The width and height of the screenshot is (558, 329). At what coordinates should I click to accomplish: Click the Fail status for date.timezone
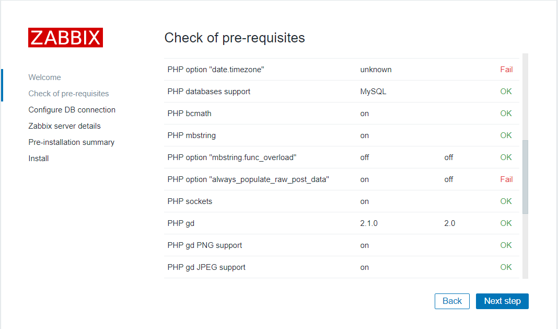(x=506, y=70)
